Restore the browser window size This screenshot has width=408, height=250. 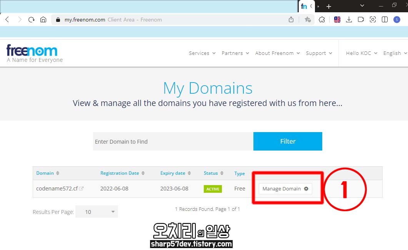click(394, 5)
